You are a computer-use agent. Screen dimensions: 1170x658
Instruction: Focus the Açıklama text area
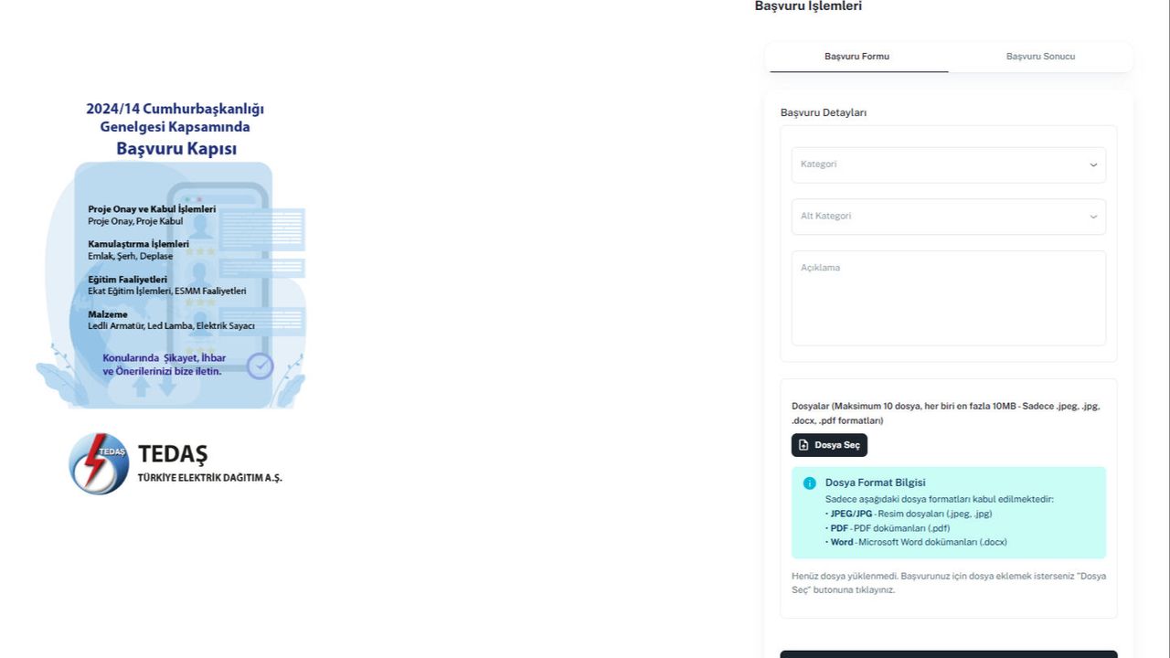point(949,298)
